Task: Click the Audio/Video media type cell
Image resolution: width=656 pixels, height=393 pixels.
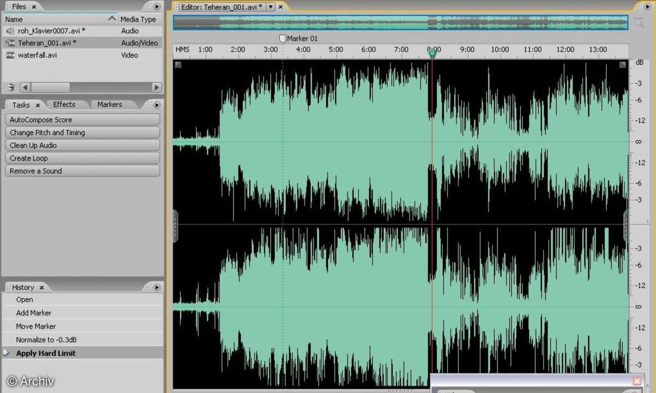Action: [x=139, y=43]
